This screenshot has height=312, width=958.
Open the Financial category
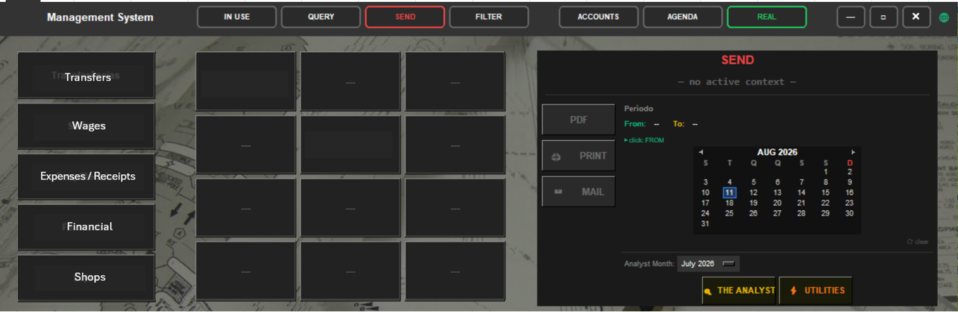click(87, 227)
